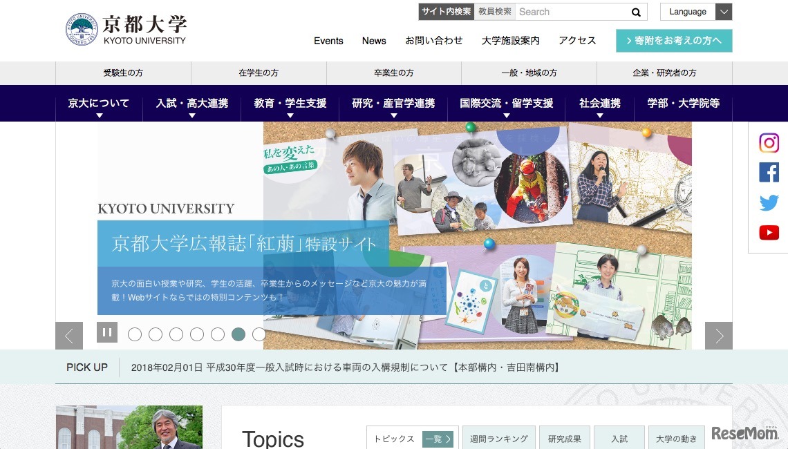
Task: Open Kyoto University YouTube channel
Action: coord(769,233)
